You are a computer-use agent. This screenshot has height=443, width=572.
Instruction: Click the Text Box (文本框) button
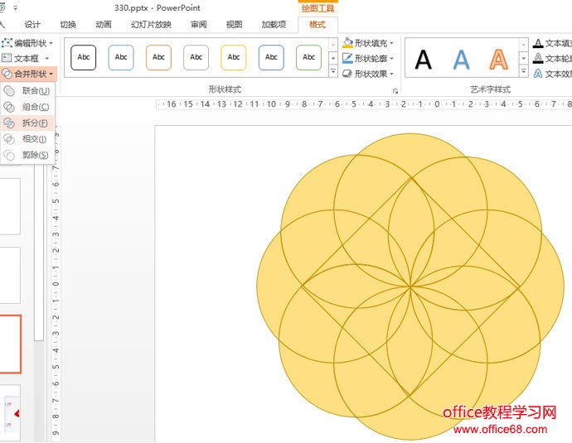[26, 59]
